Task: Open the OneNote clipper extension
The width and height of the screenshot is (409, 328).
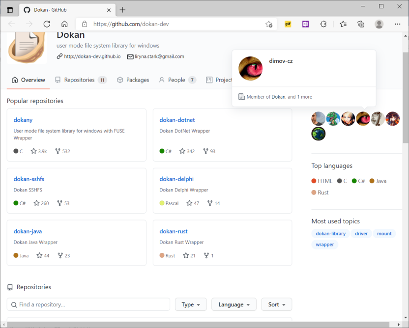Action: pos(306,24)
